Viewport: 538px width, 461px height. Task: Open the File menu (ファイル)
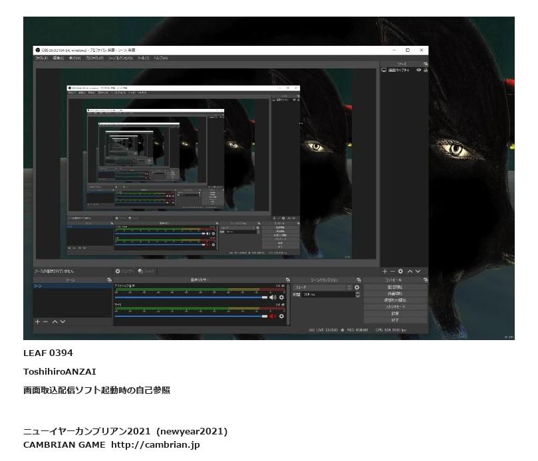41,58
